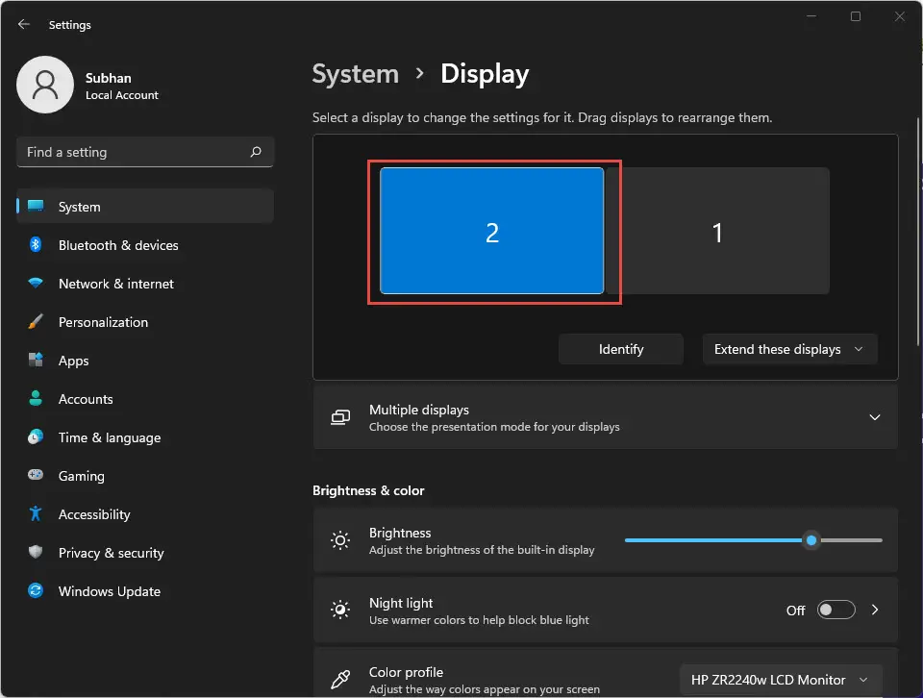Open Bluetooth & devices settings

(117, 245)
